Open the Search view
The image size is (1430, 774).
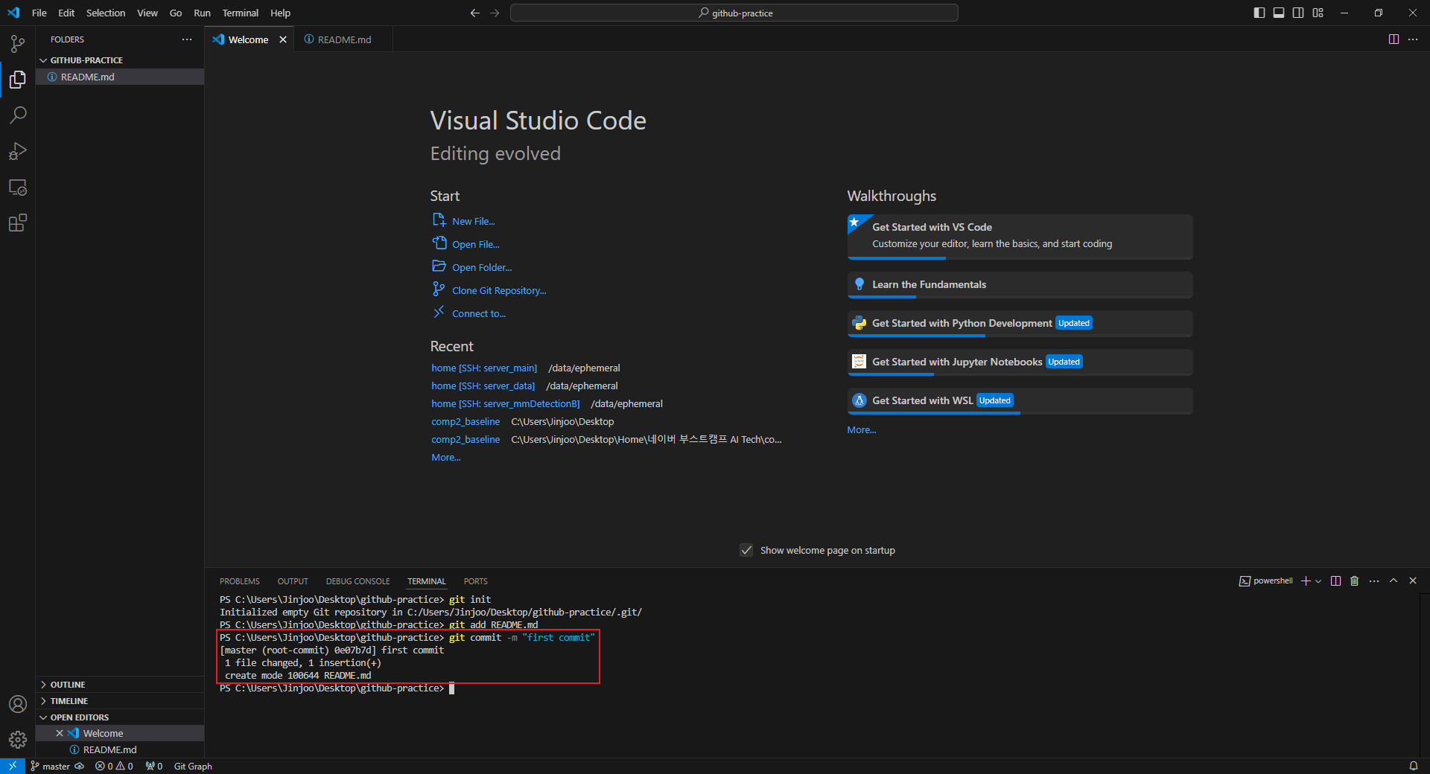18,115
